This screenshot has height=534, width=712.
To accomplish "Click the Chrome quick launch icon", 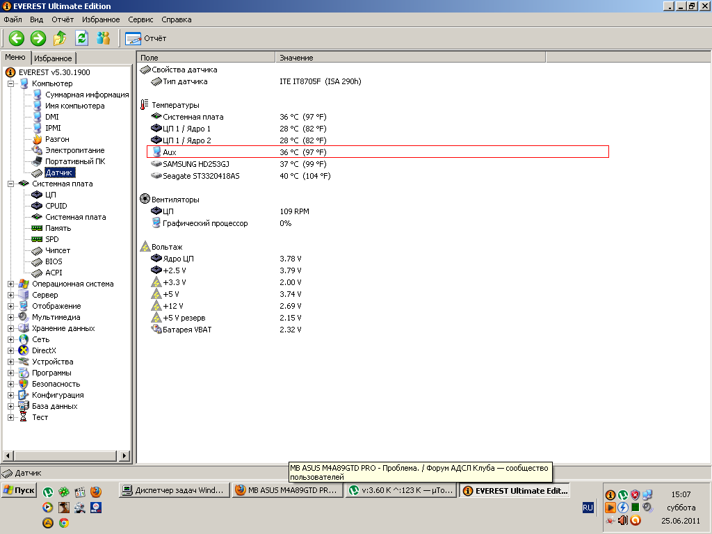I will 64,523.
